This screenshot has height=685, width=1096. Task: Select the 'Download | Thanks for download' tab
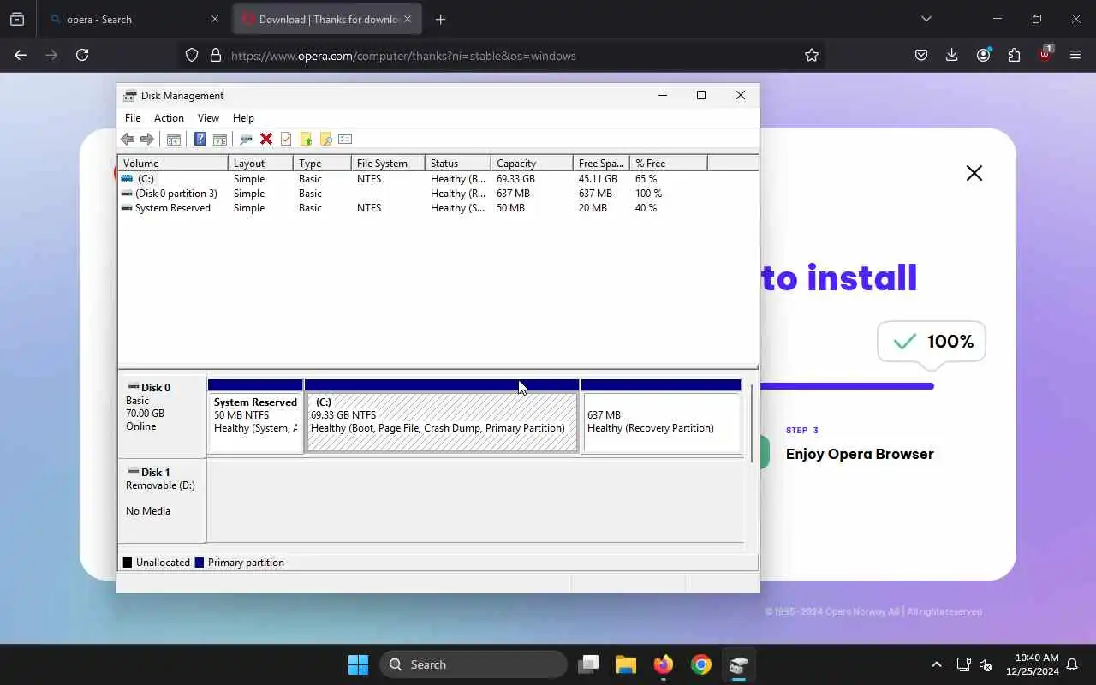328,19
